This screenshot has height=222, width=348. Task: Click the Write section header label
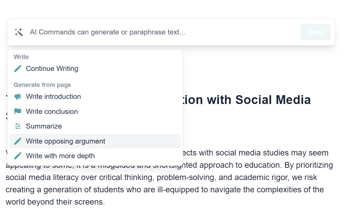pos(21,57)
